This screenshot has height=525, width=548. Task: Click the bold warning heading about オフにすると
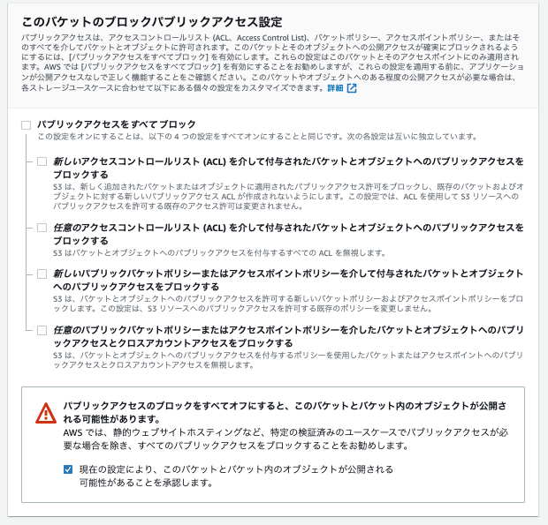tap(285, 412)
